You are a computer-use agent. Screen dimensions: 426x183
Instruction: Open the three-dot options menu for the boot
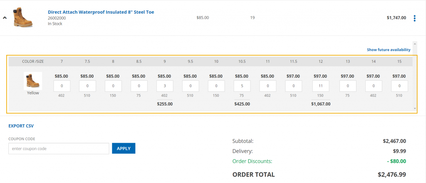414,18
